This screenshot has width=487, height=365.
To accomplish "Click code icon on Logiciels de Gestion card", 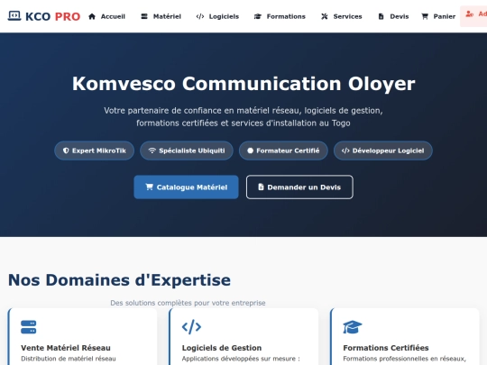I will [191, 327].
